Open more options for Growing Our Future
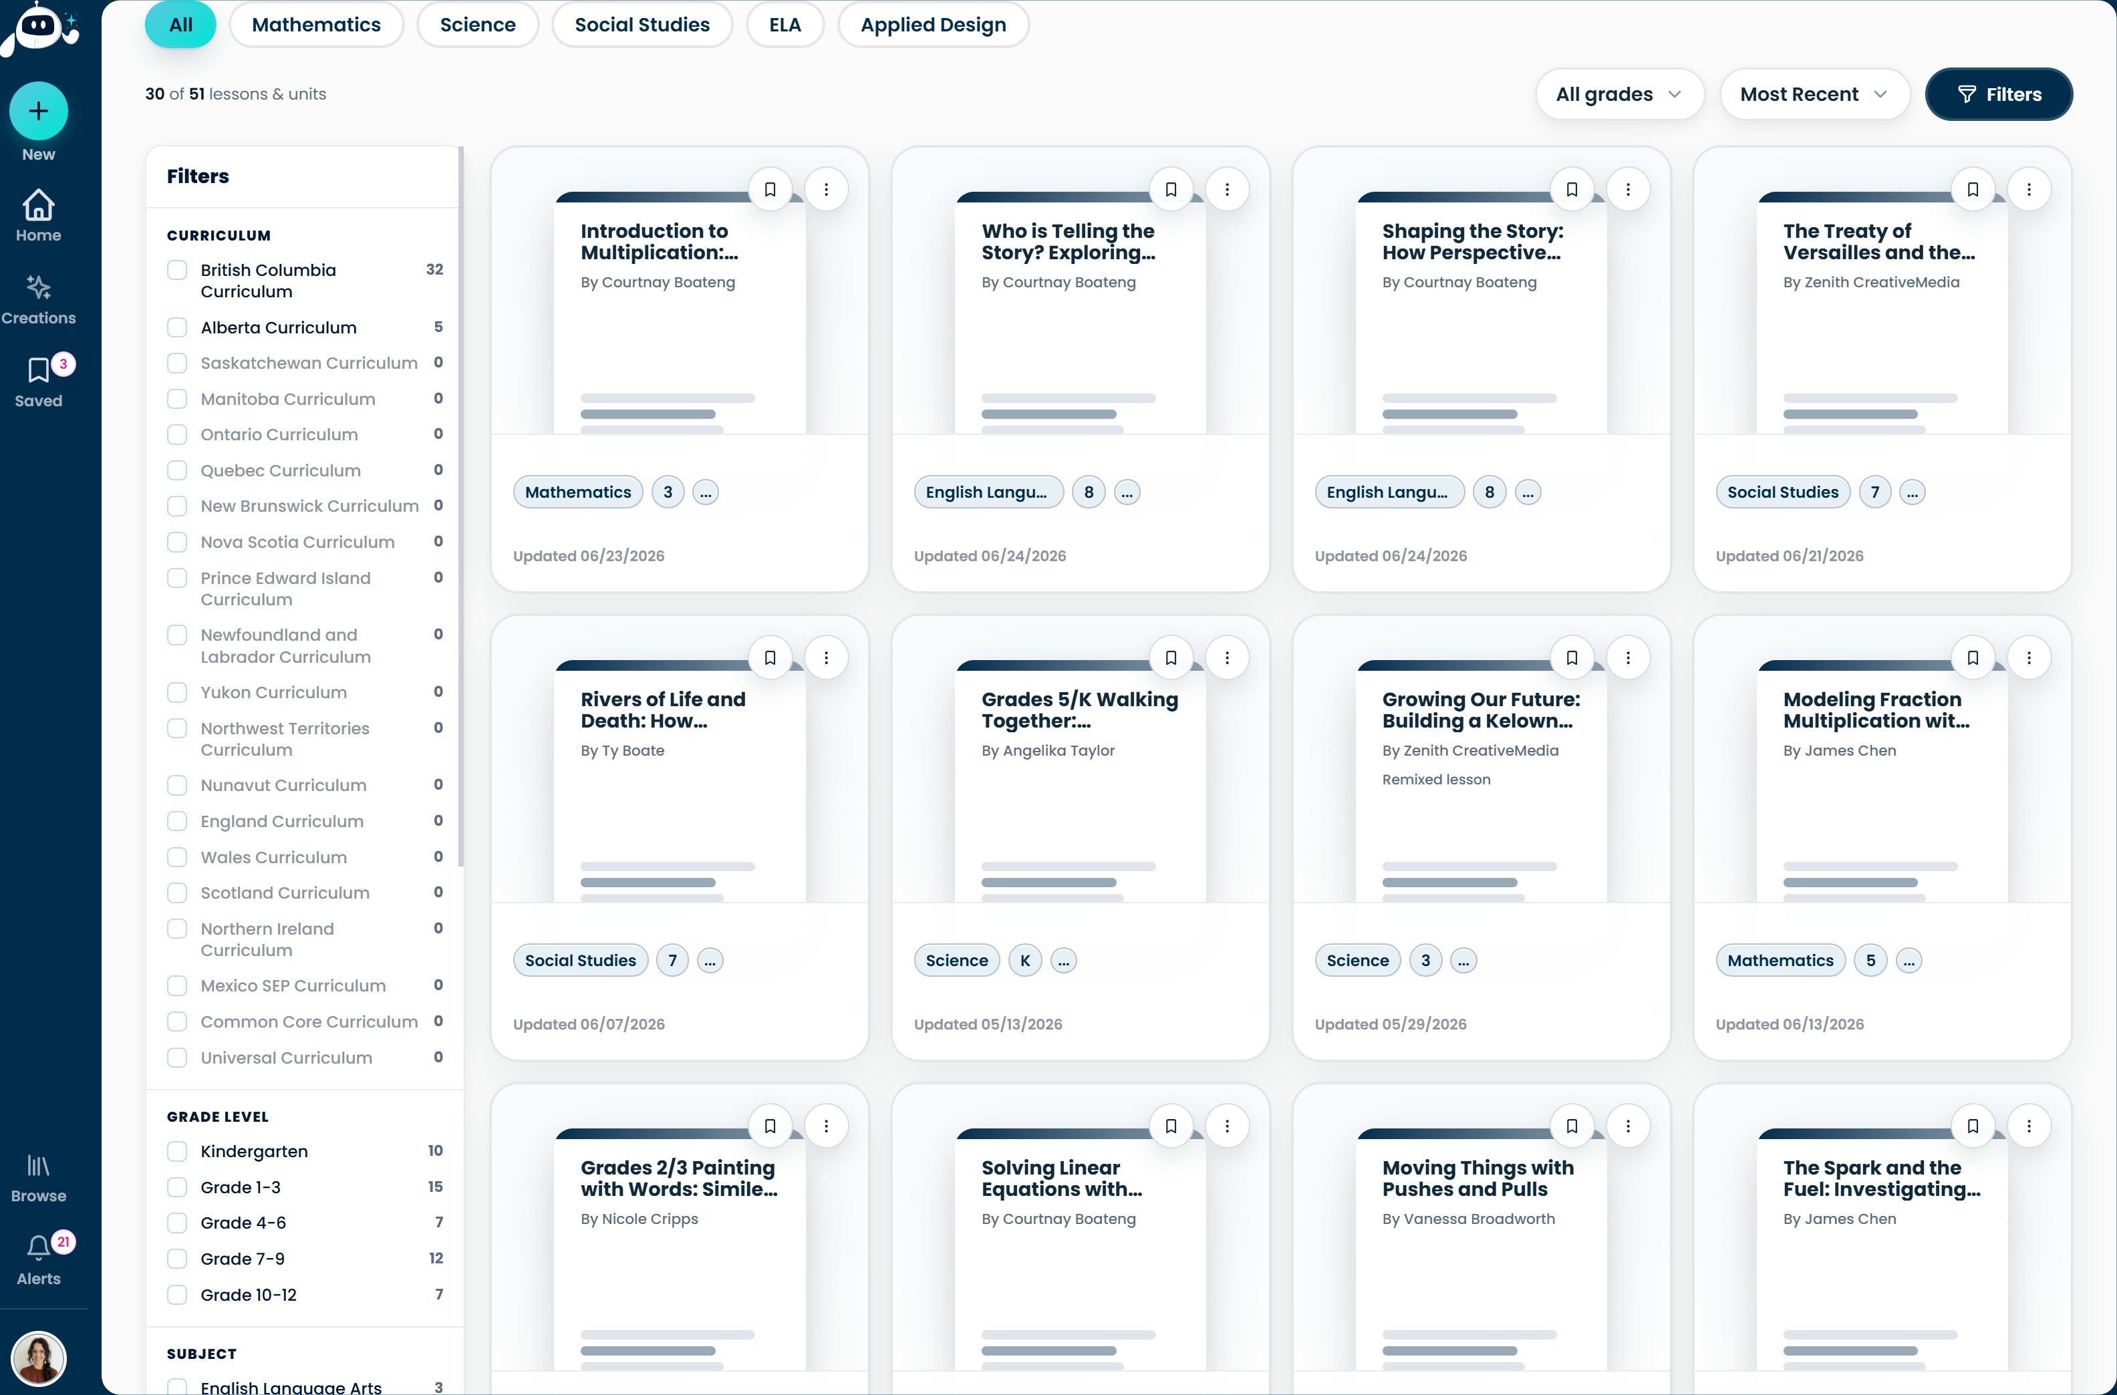The height and width of the screenshot is (1395, 2117). [1628, 657]
